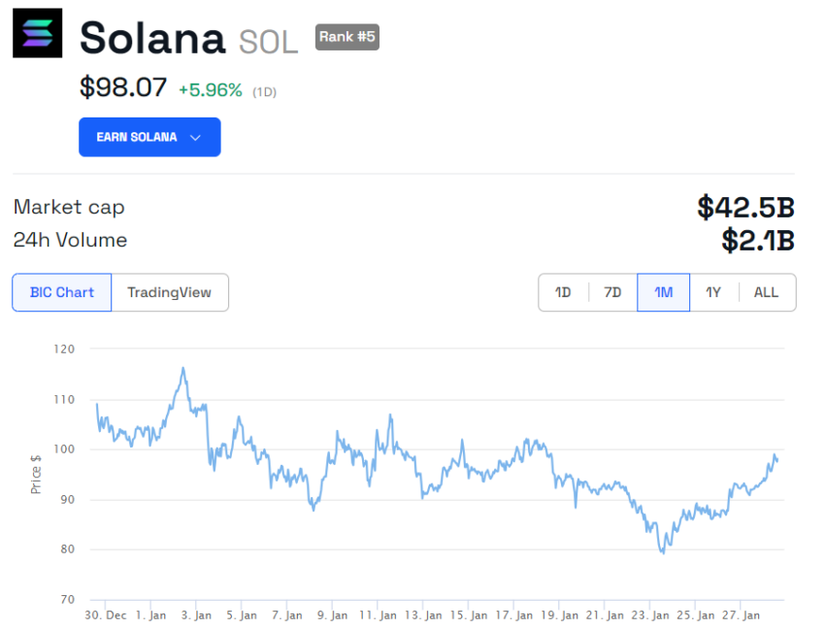Switch to the BIC Chart tab
The width and height of the screenshot is (825, 630).
click(x=61, y=292)
